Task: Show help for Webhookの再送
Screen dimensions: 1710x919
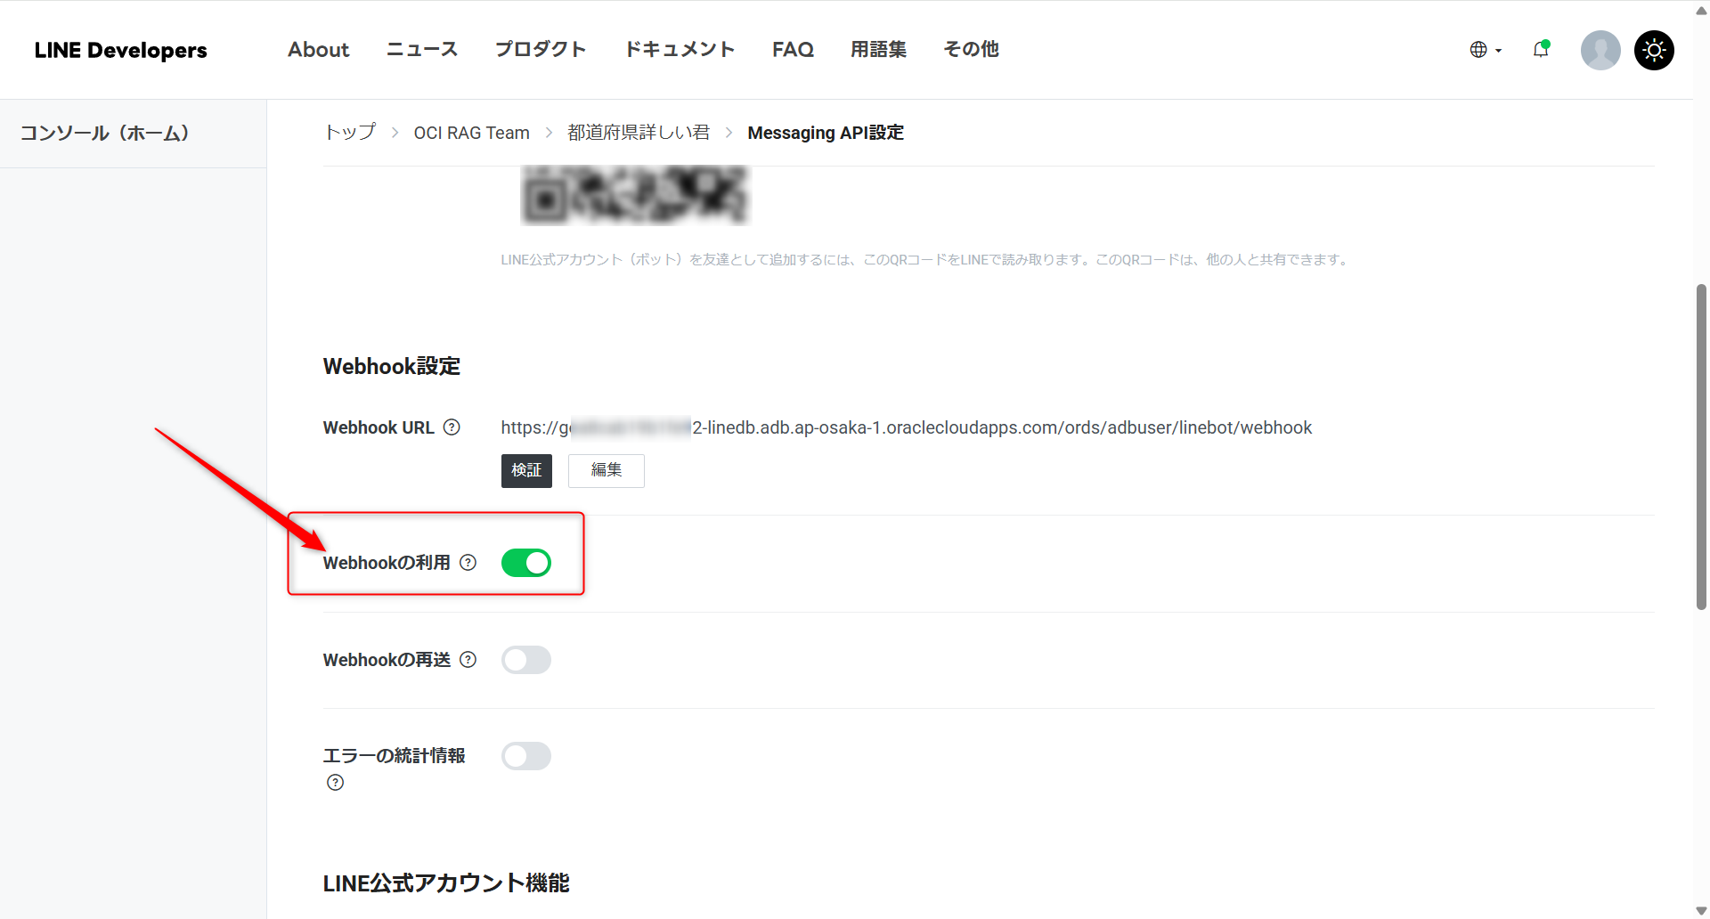Action: (468, 660)
